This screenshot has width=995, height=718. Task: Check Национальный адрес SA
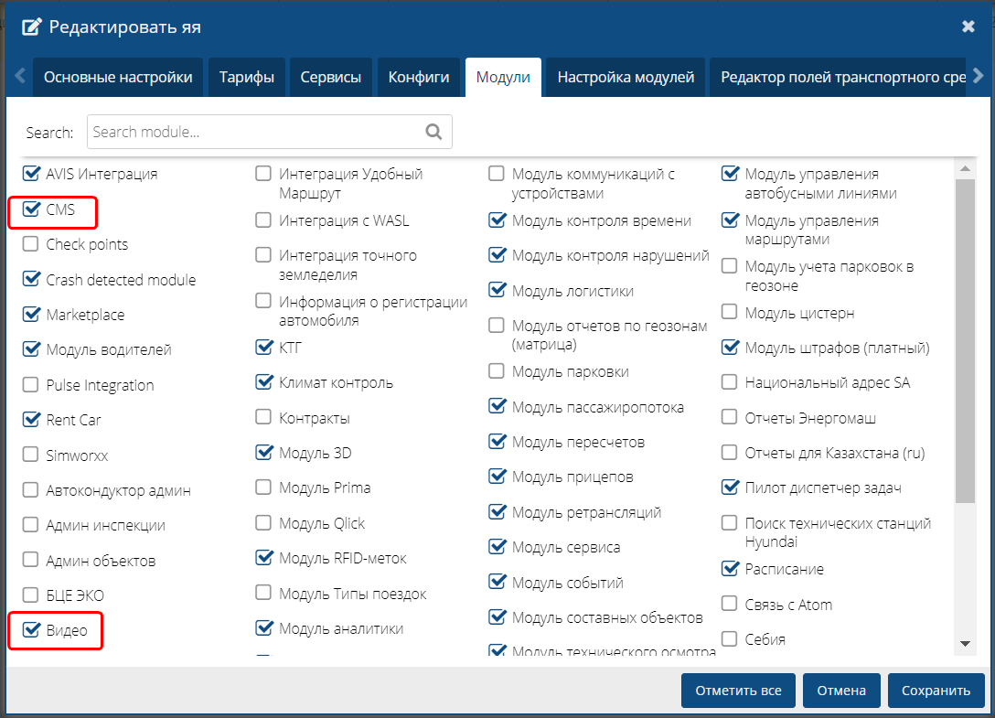coord(730,382)
